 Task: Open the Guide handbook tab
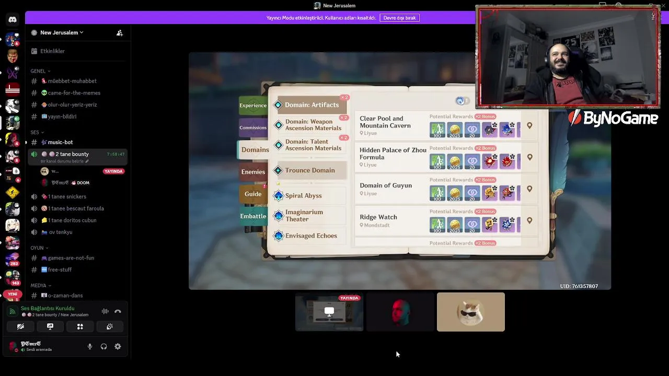253,194
